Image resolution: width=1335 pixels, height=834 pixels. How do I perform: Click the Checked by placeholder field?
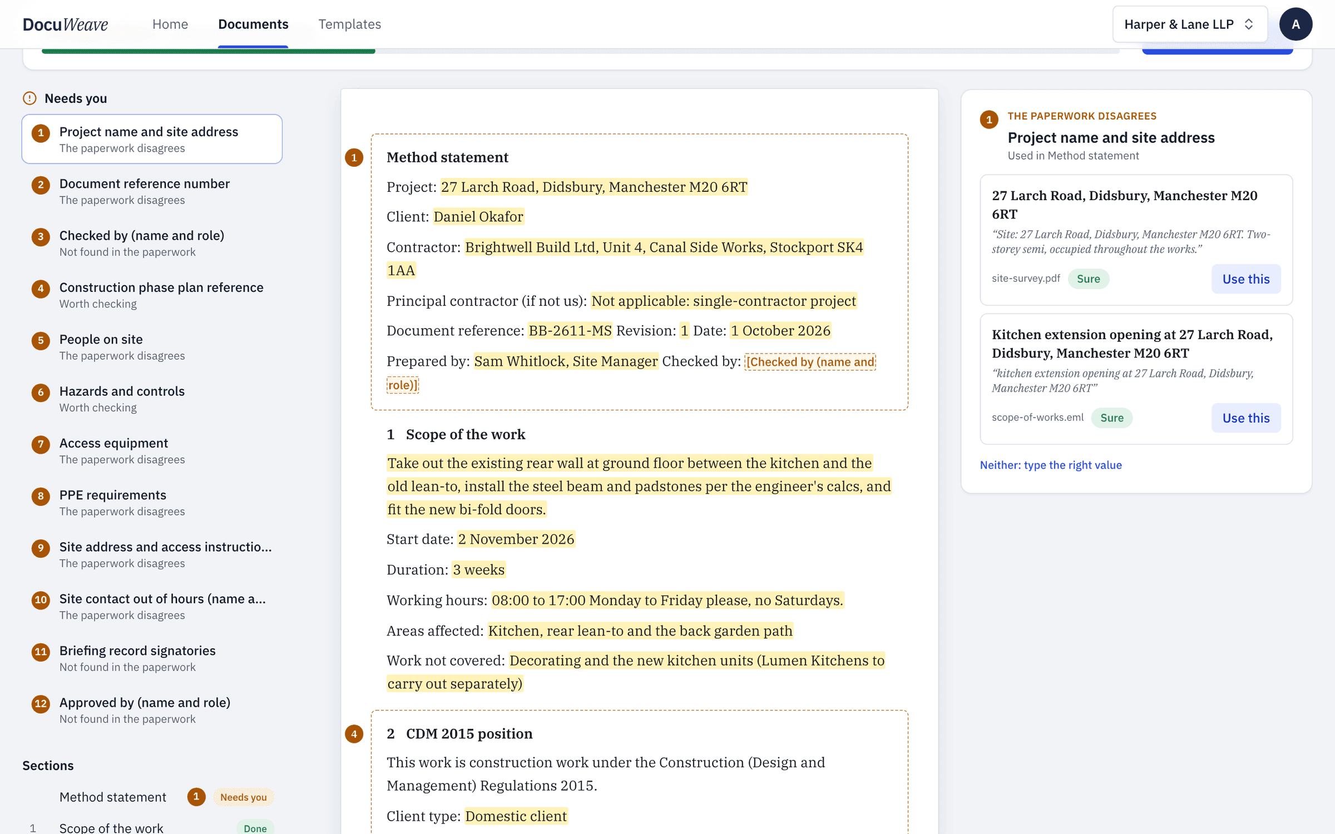810,362
